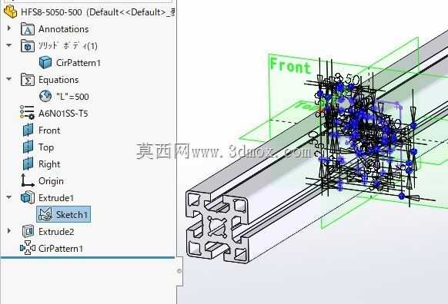Expand the Annotations folder
The image size is (448, 304).
(9, 28)
